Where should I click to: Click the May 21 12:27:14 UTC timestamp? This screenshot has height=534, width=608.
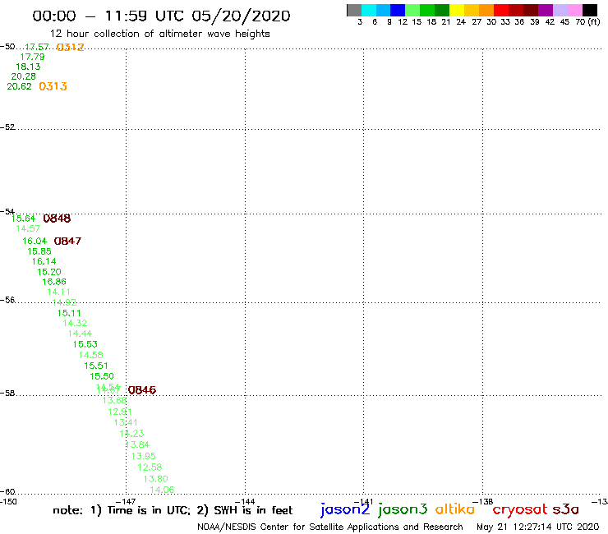click(538, 527)
